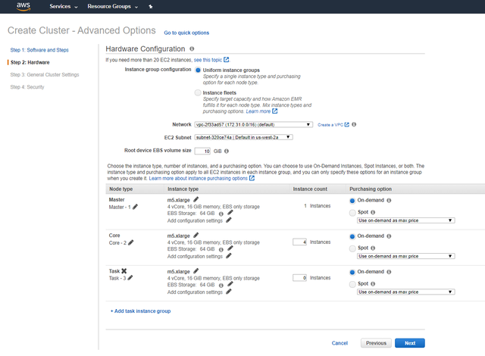485x356 pixels.
Task: Click the Go to quick options link
Action: coord(186,33)
